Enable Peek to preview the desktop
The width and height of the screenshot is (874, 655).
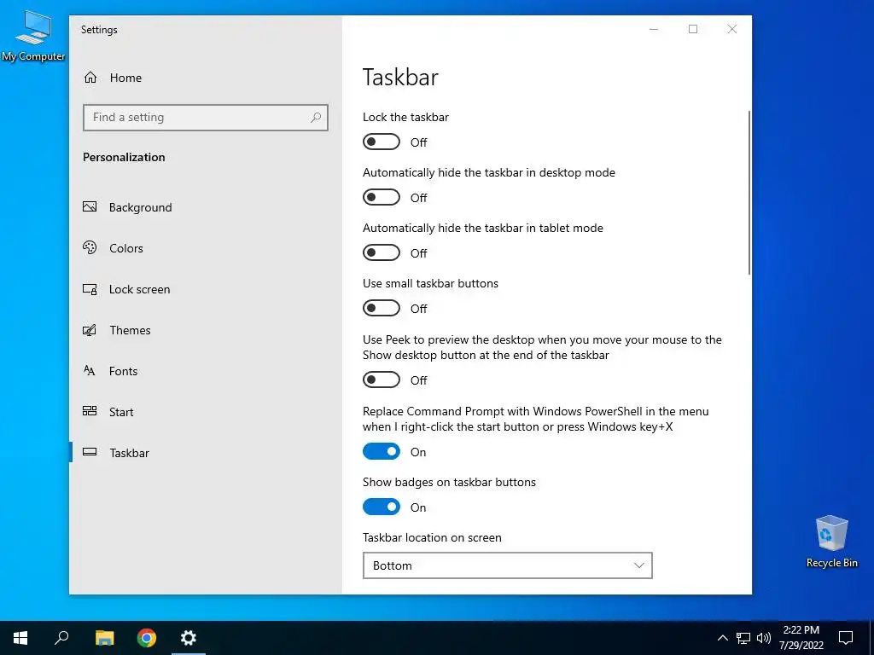[x=382, y=380]
